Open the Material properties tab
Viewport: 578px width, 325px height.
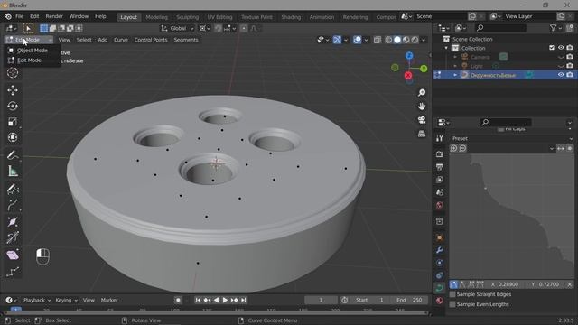point(440,301)
